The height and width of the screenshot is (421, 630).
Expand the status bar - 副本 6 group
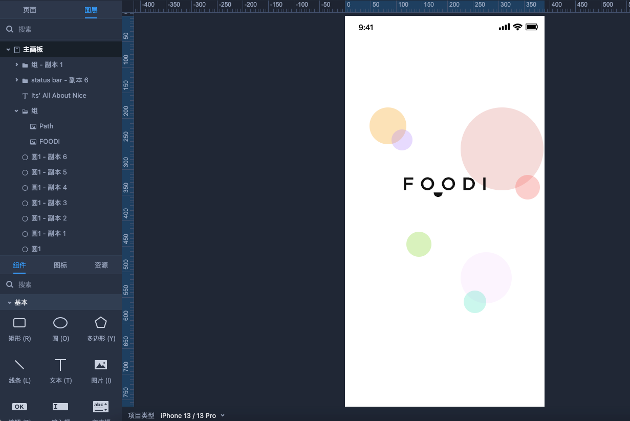pos(17,80)
